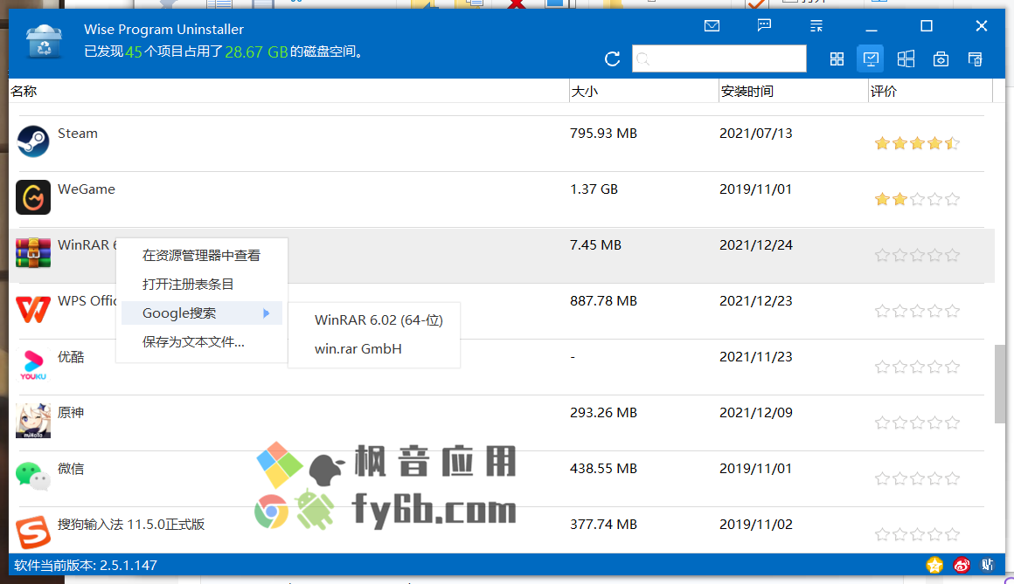Click the size value 1.37 GB

pyautogui.click(x=594, y=189)
